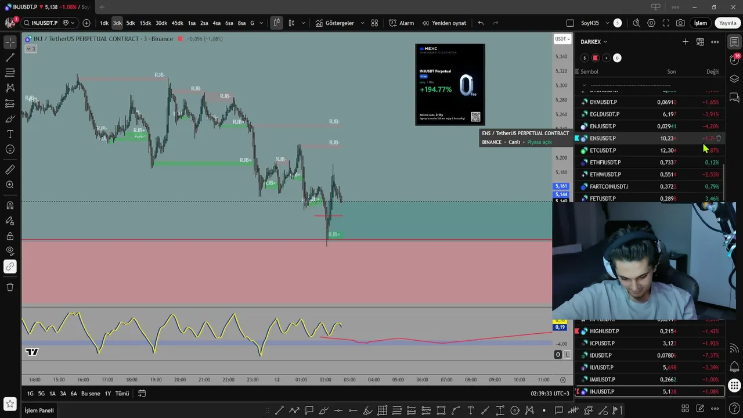
Task: Open chart settings hexagon icon
Action: point(651,23)
